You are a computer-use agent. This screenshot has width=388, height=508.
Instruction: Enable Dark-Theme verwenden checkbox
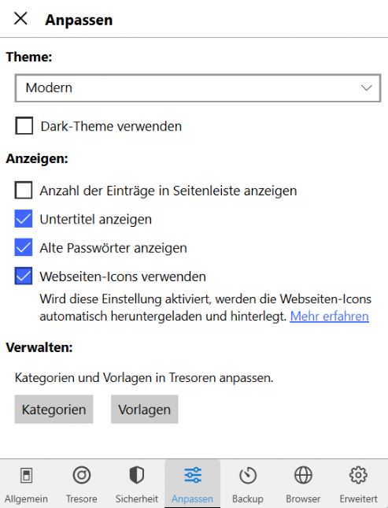pyautogui.click(x=24, y=126)
